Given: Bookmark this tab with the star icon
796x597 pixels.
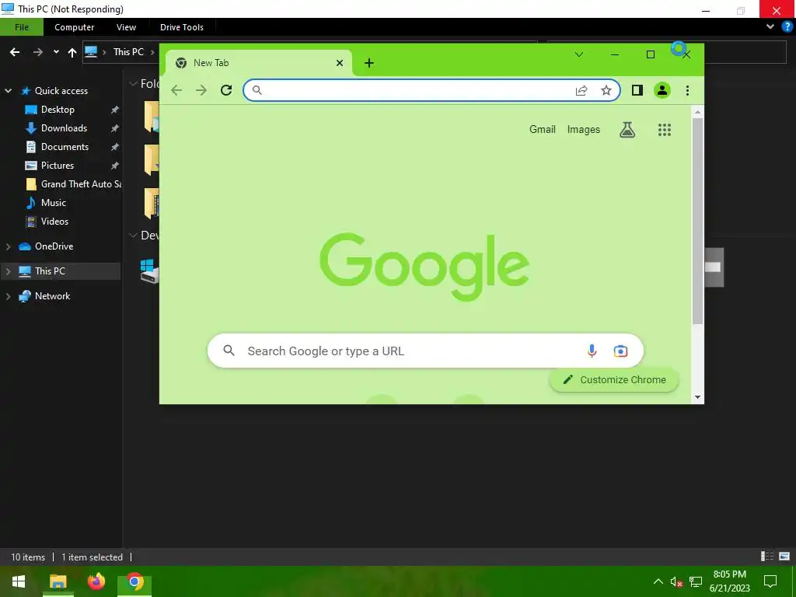Looking at the screenshot, I should (606, 90).
